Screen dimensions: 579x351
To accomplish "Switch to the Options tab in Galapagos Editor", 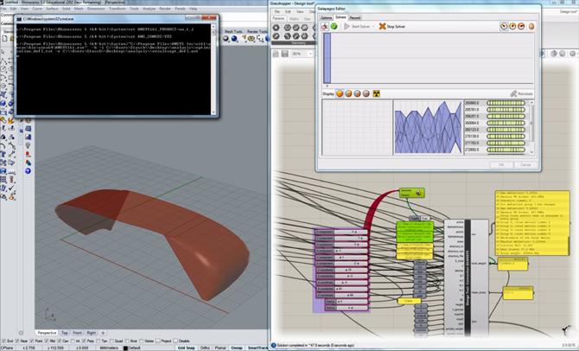I will point(326,18).
